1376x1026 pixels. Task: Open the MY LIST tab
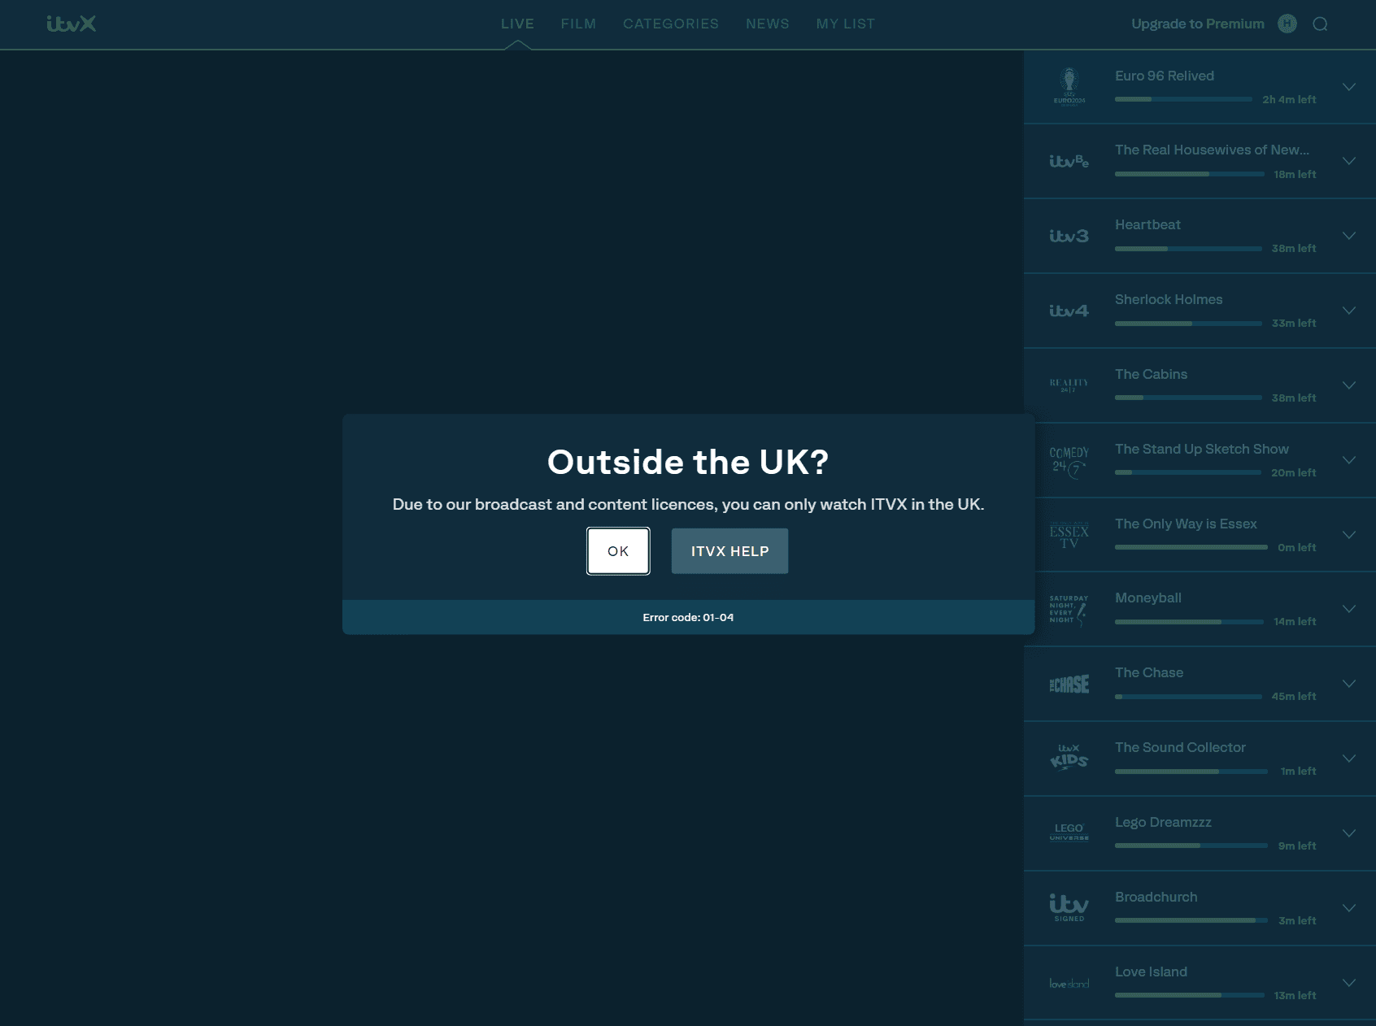pyautogui.click(x=846, y=24)
